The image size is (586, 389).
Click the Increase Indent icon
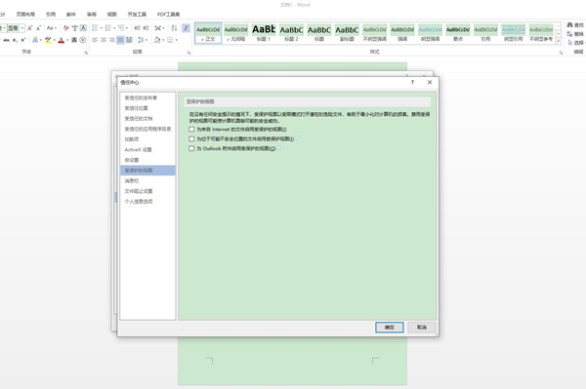coord(146,28)
